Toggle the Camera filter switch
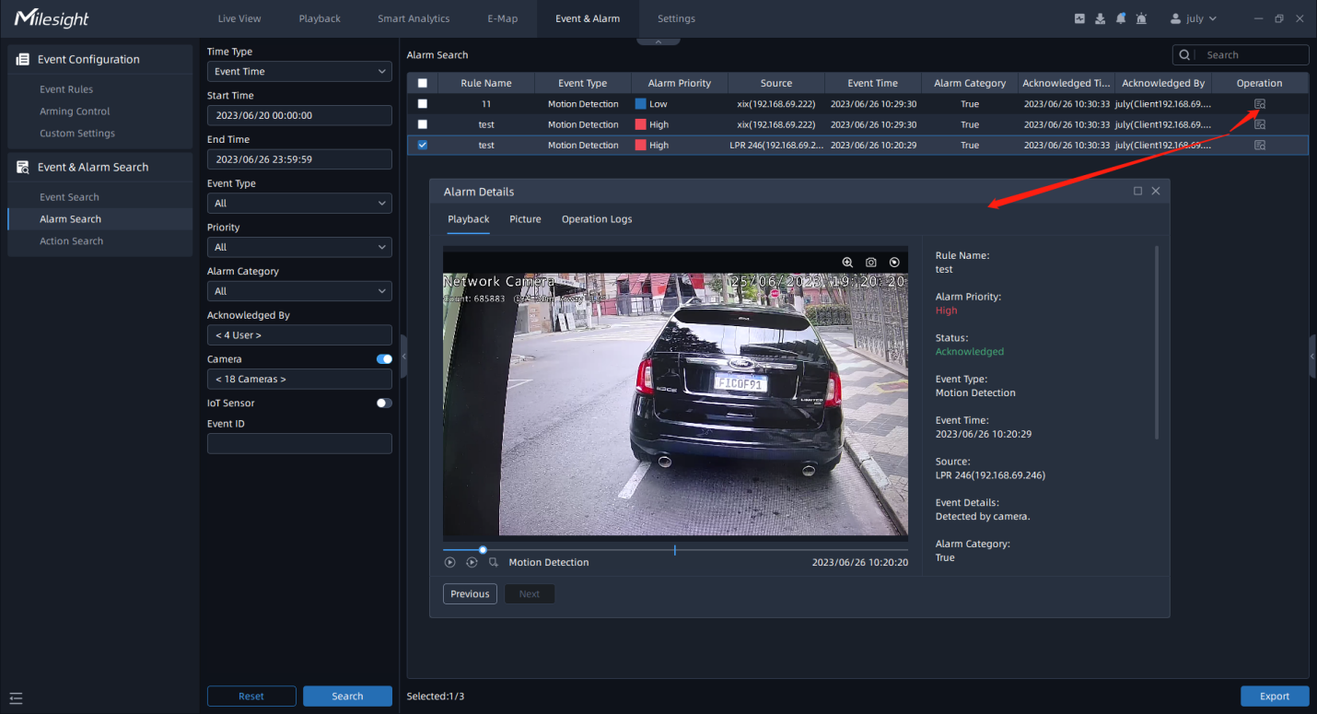Image resolution: width=1317 pixels, height=714 pixels. coord(384,359)
